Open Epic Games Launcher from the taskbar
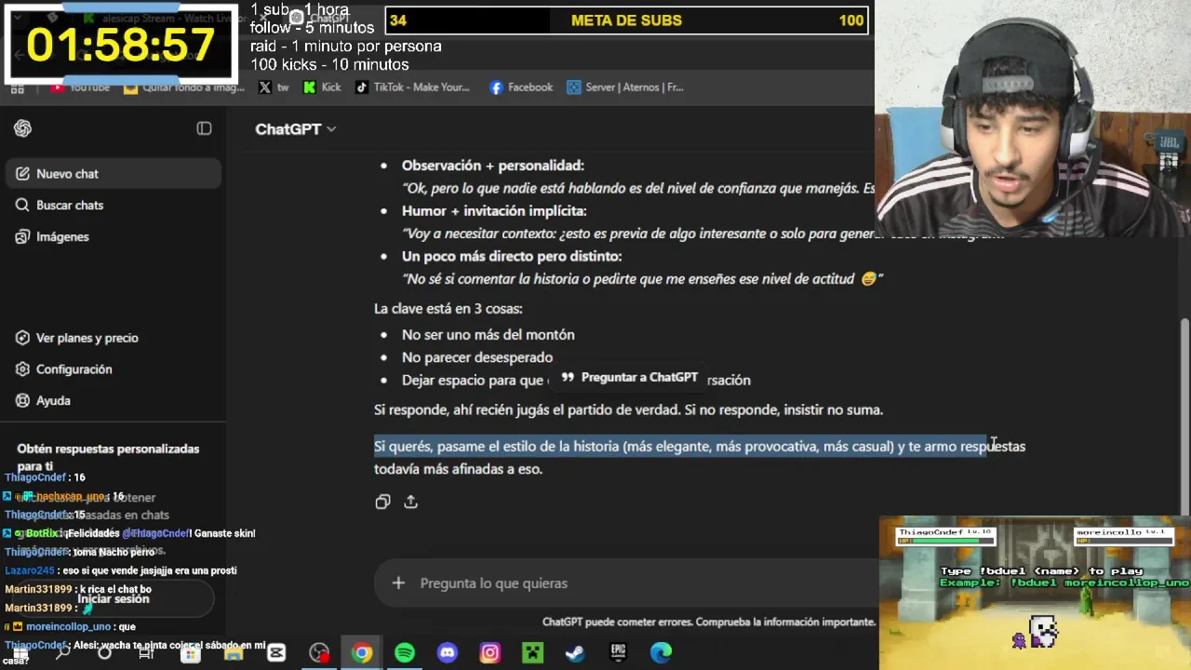 tap(618, 653)
